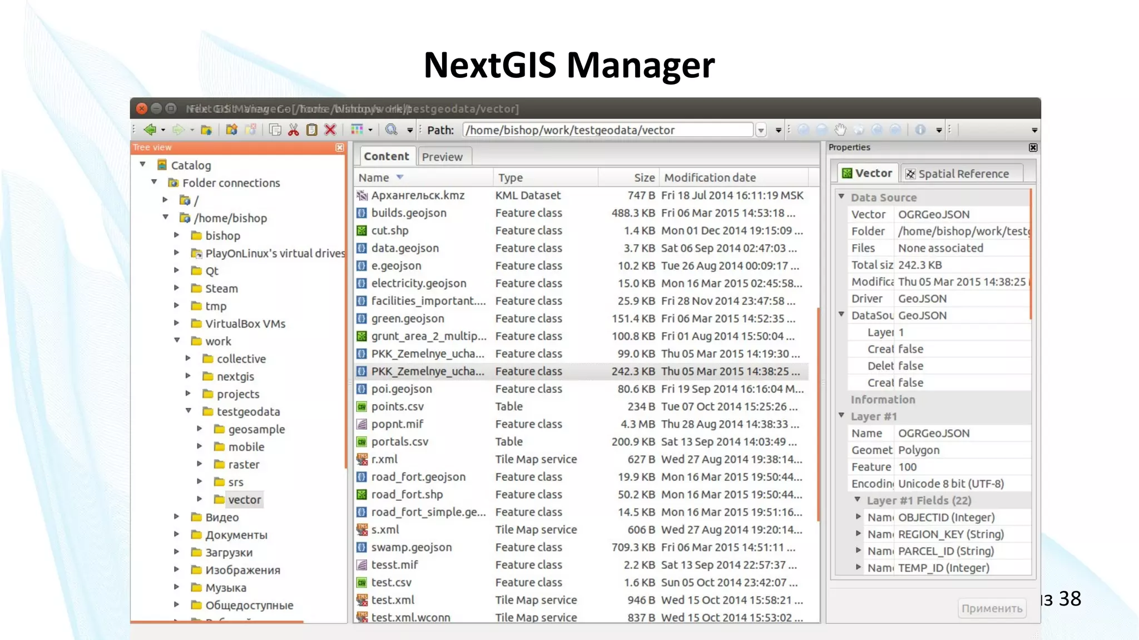The height and width of the screenshot is (640, 1139).
Task: Go back with the green Back arrow
Action: pos(150,130)
